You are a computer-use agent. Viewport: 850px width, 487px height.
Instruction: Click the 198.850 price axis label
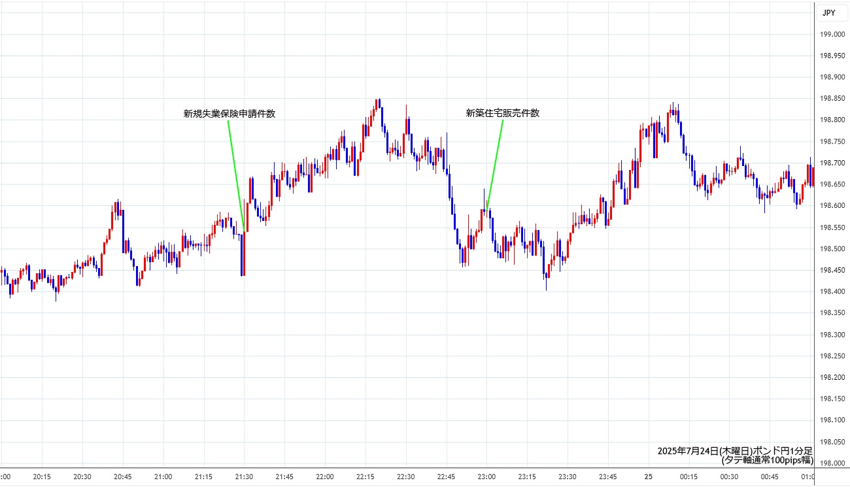pos(833,99)
